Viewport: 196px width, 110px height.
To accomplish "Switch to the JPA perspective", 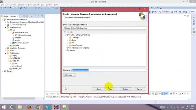I will tap(191, 12).
